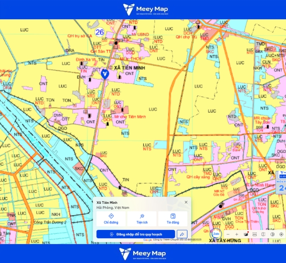
Task: Click the Xã Tiên Minh card title
Action: coord(107,203)
